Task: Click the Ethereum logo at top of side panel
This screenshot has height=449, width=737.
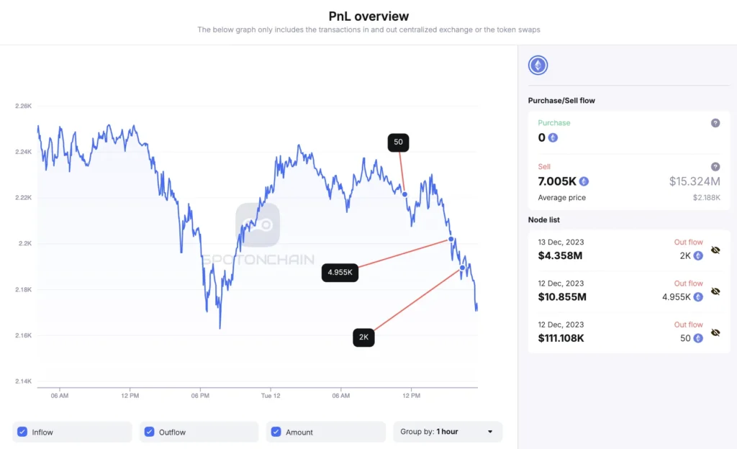Action: tap(538, 64)
